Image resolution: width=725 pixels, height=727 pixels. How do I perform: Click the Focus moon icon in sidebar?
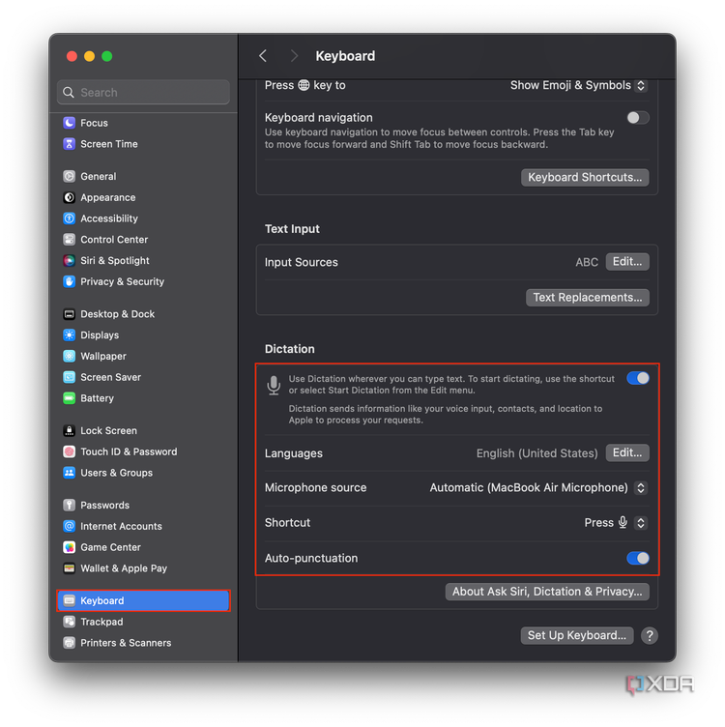(x=69, y=123)
